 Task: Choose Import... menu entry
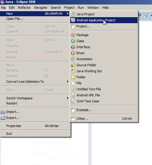[x=35, y=112]
